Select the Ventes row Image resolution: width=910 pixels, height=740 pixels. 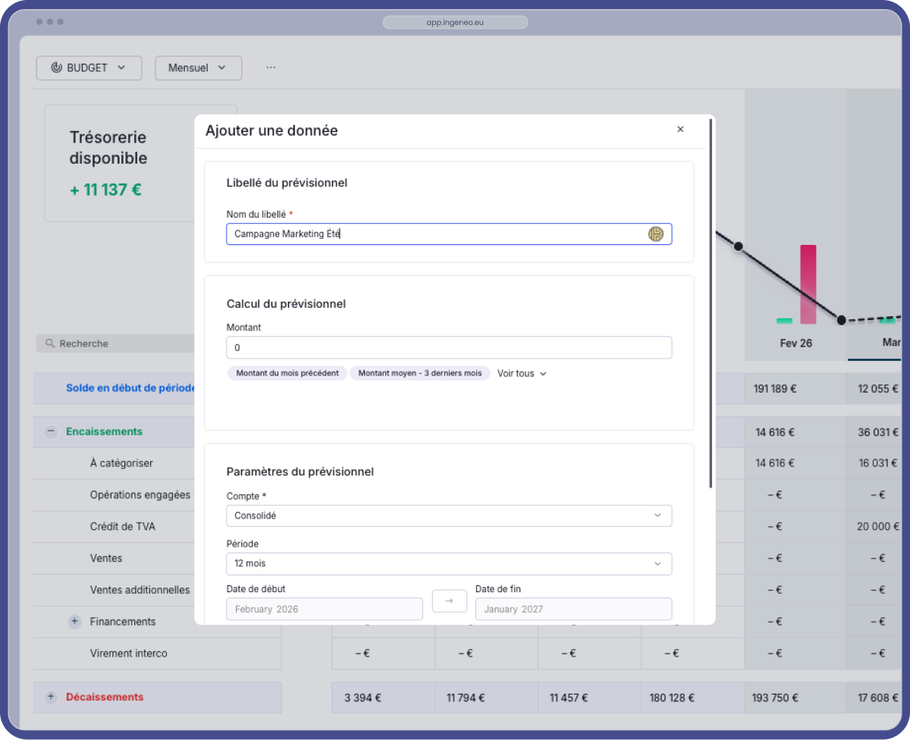[106, 558]
